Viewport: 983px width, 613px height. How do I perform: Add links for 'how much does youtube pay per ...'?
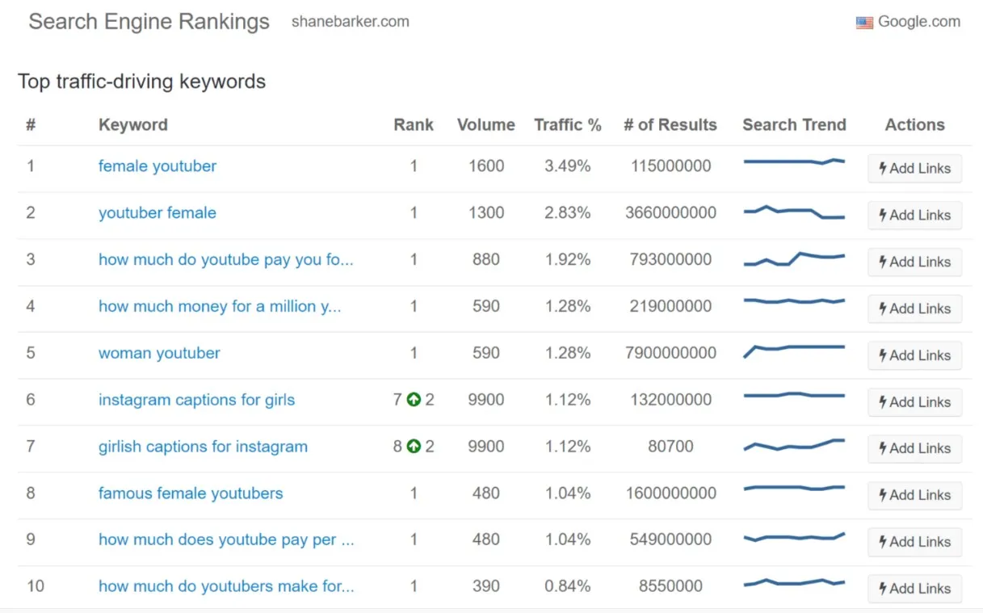point(914,543)
